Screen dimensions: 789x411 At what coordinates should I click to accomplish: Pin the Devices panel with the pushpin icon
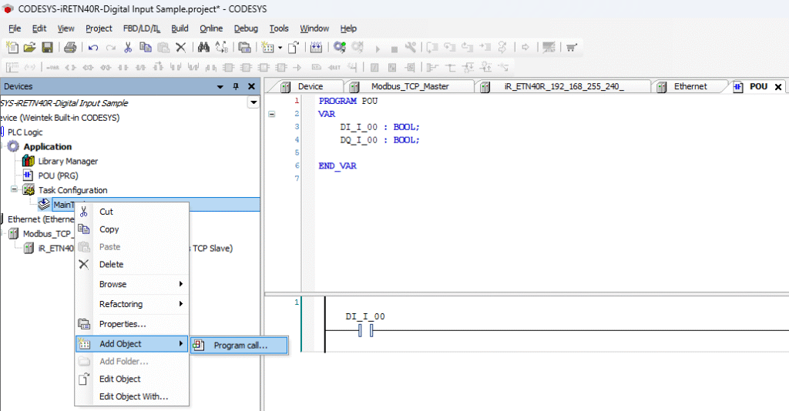click(236, 86)
